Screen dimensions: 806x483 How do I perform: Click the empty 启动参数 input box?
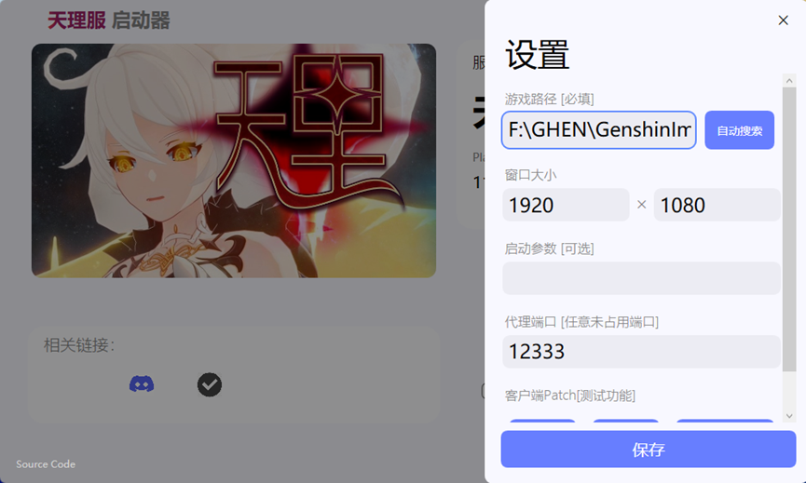[x=641, y=278]
